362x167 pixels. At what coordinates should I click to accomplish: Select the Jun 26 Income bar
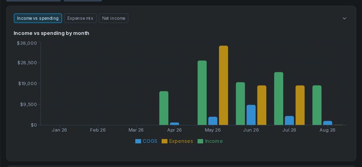point(241,104)
